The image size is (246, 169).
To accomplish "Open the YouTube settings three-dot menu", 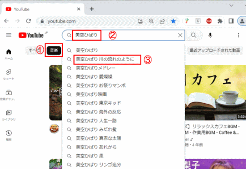I will click(x=238, y=35).
